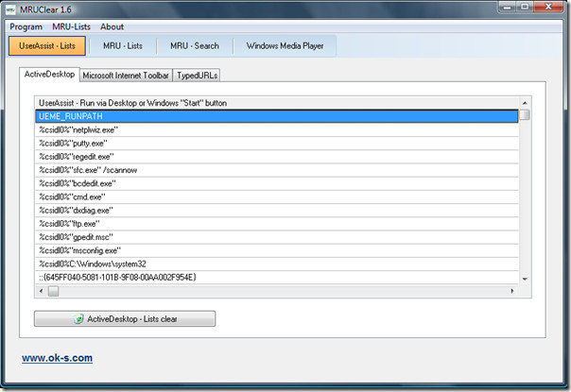This screenshot has width=571, height=392.
Task: Select the bcdedit.exe entry
Action: (x=277, y=183)
